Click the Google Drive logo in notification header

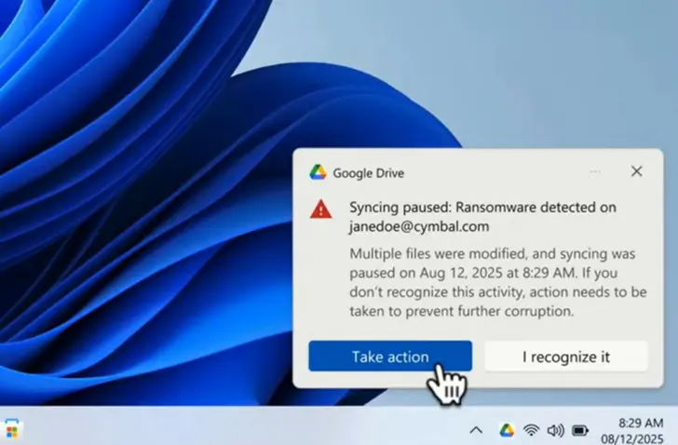point(318,172)
